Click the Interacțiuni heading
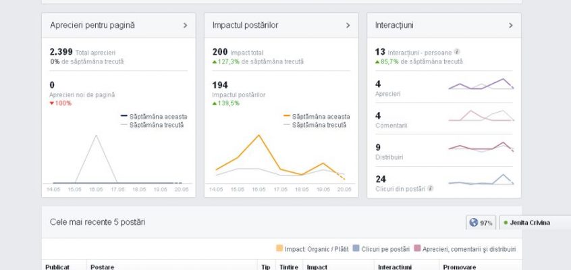Screen dimensions: 571x270 (x=394, y=25)
